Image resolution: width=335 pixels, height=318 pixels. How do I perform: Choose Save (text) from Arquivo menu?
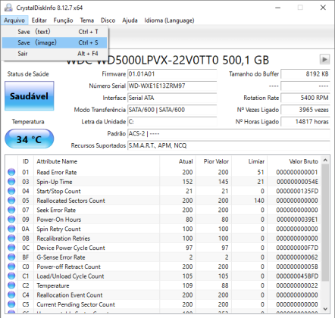coord(55,32)
